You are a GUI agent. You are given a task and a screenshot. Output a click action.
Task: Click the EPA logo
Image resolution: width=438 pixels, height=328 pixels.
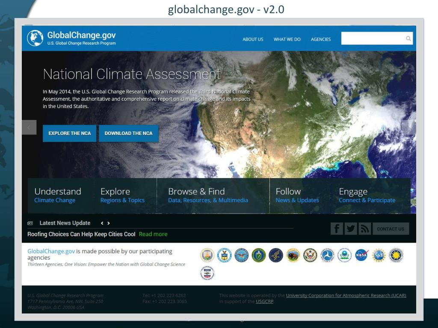344,255
